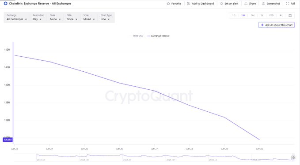300x165 pixels.
Task: Open the calendar date range picker
Action: coord(290,15)
